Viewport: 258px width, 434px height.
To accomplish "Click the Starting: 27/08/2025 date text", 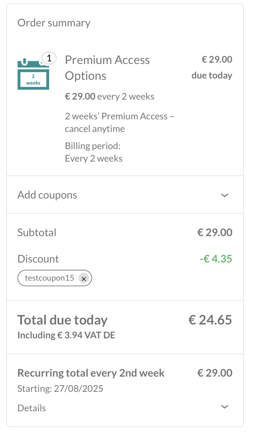I will click(x=60, y=389).
